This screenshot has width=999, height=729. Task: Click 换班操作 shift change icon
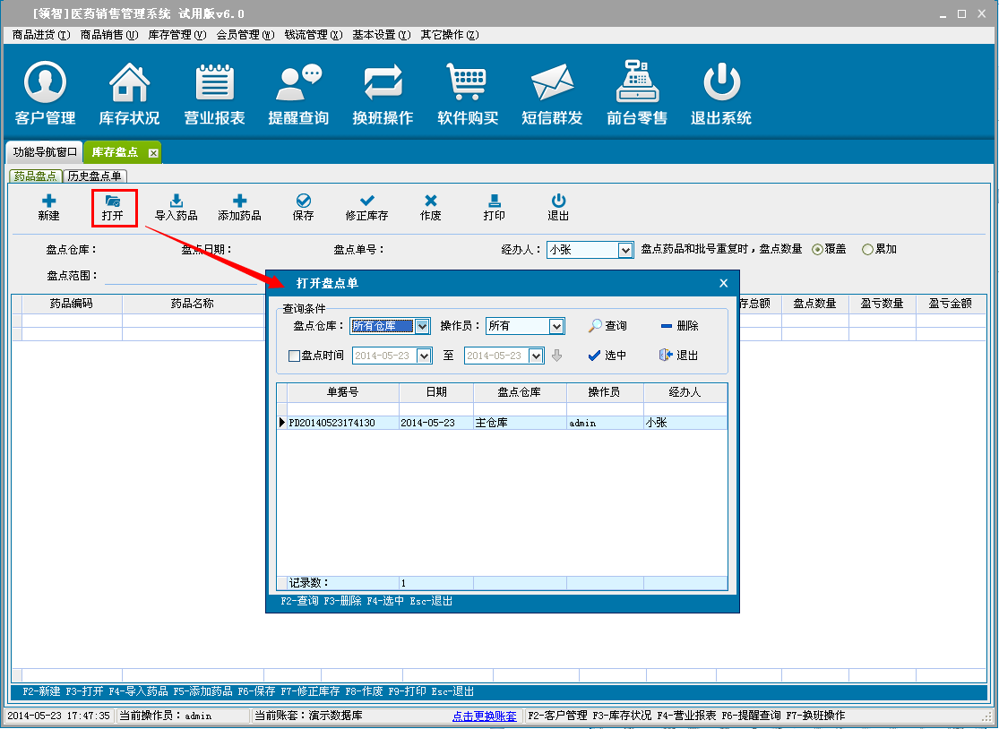[x=383, y=83]
